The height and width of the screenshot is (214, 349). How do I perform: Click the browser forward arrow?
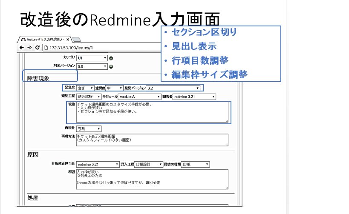29,48
